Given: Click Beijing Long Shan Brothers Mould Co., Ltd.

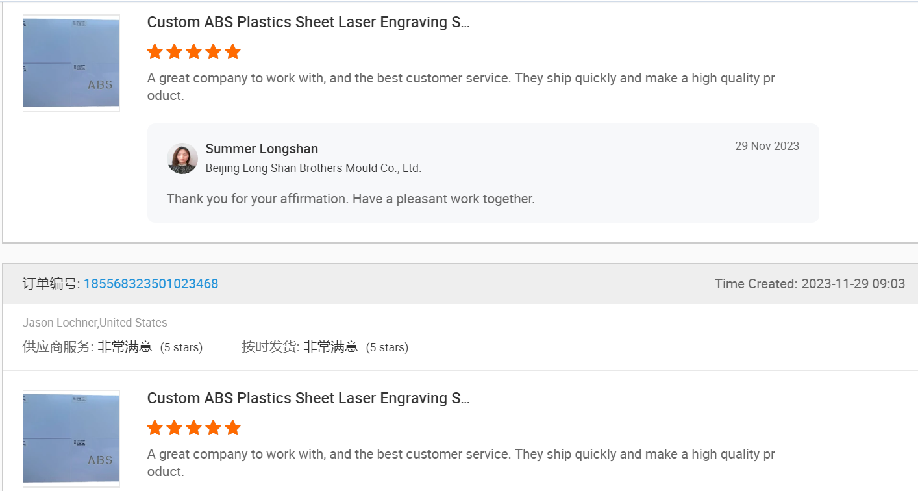Looking at the screenshot, I should [313, 168].
